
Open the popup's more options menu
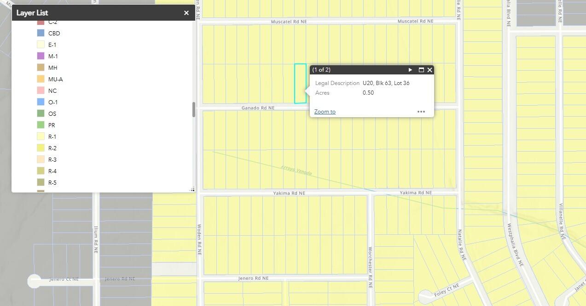click(421, 112)
